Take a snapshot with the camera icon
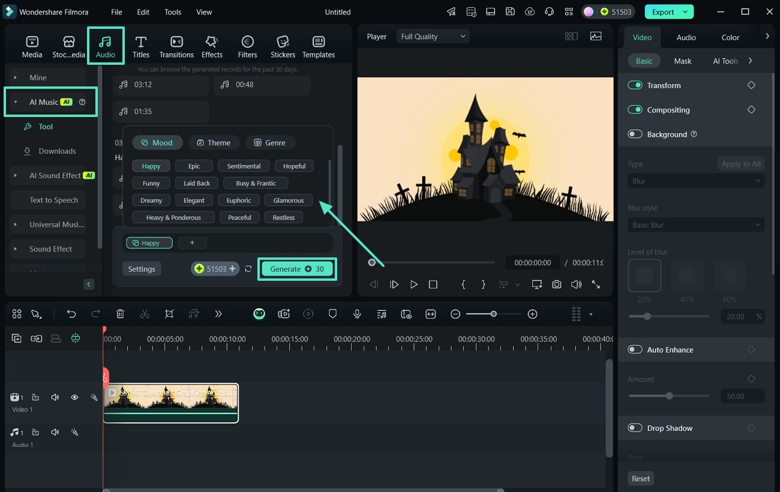This screenshot has width=780, height=492. tap(557, 284)
